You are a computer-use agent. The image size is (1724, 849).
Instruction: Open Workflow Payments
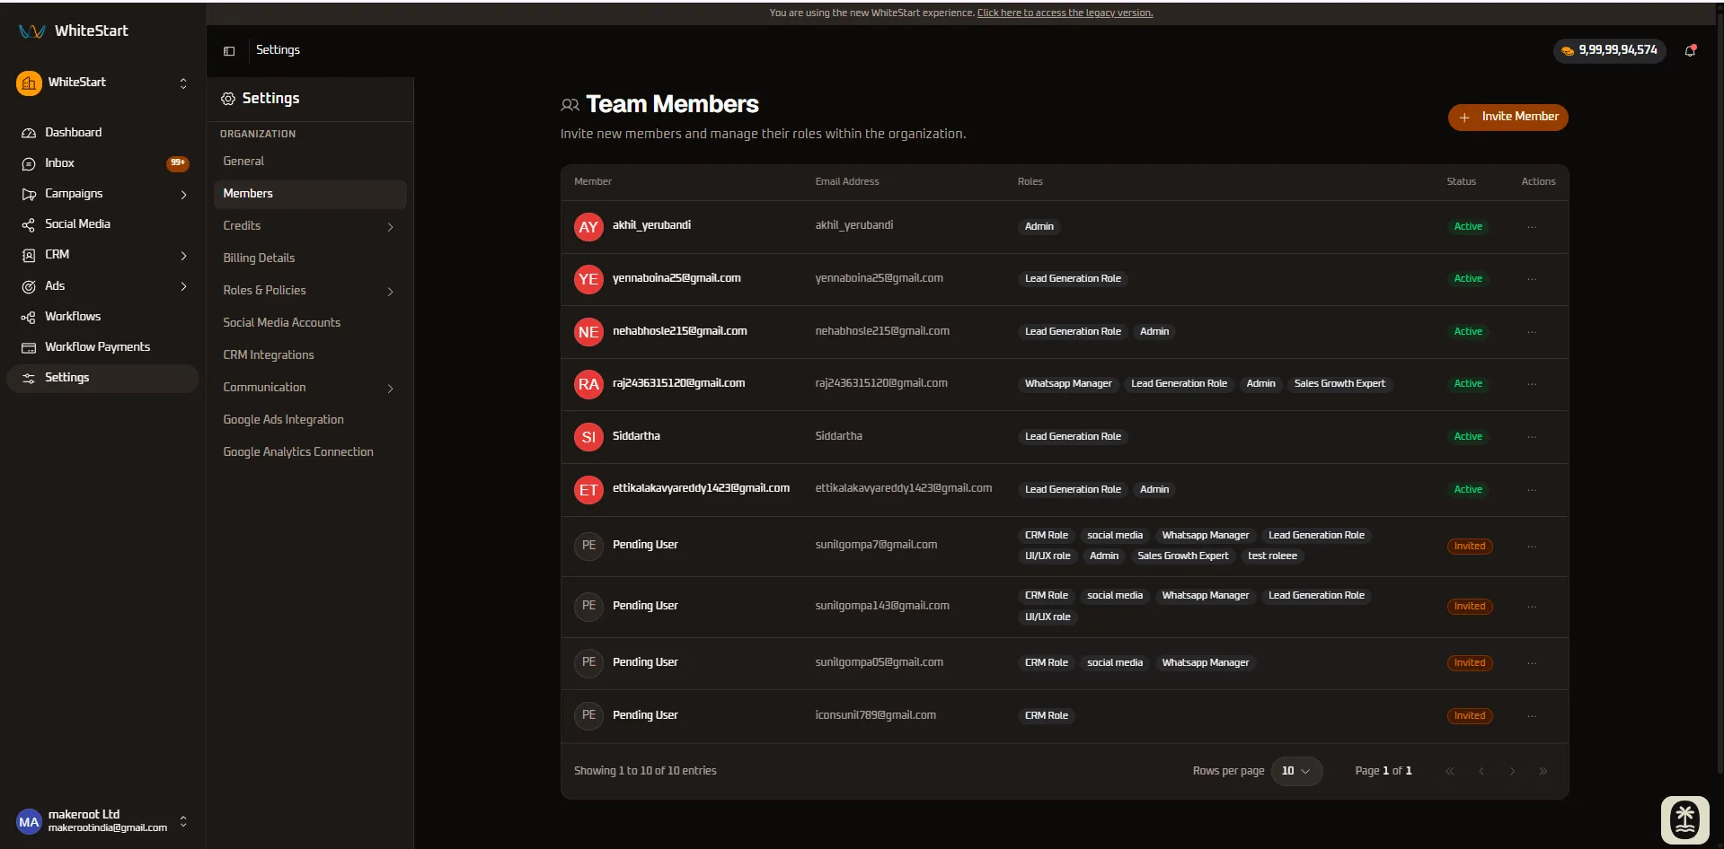pos(102,347)
